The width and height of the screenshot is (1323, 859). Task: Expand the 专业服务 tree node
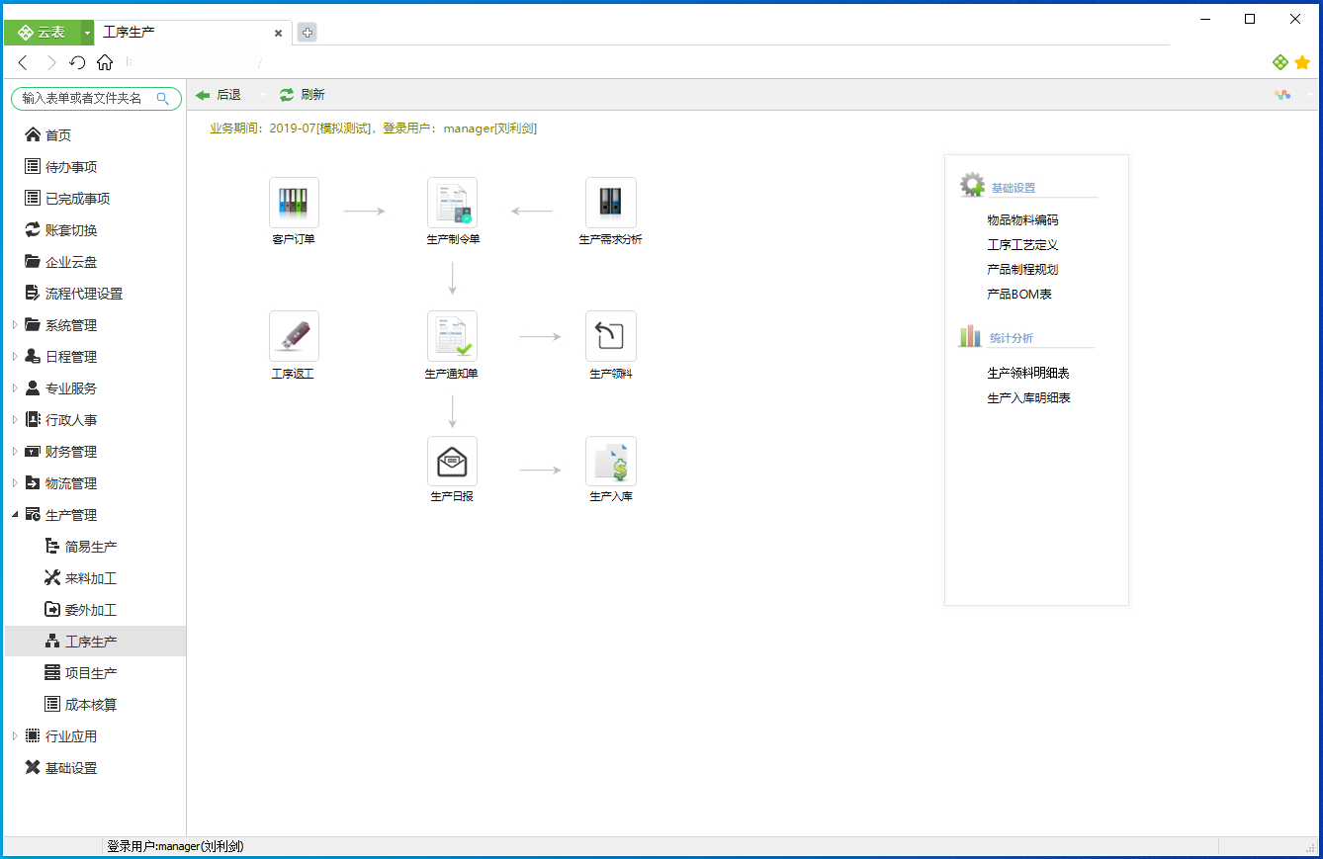(x=15, y=388)
